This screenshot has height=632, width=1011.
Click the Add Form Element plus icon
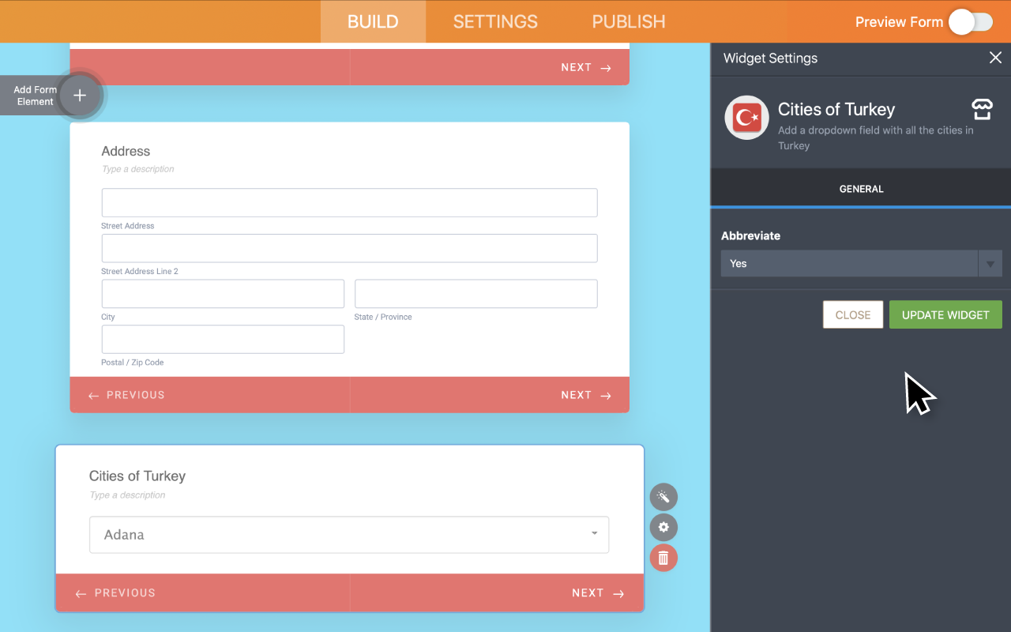point(80,96)
